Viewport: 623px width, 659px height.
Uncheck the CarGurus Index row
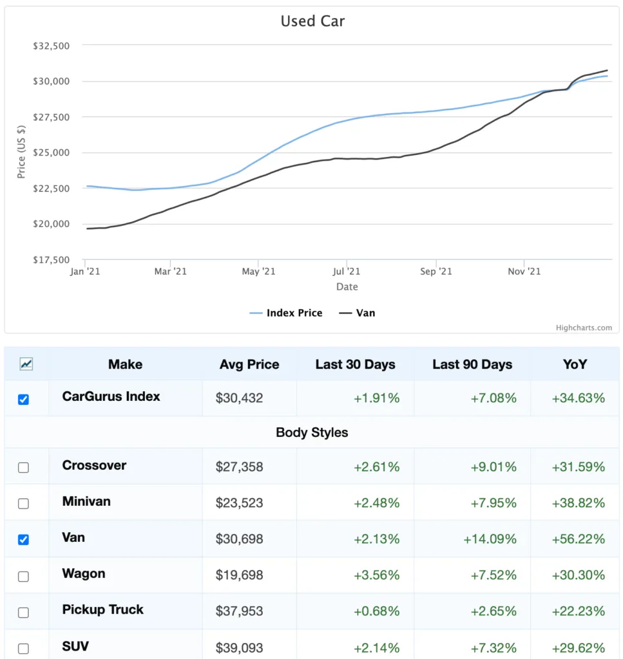pyautogui.click(x=23, y=399)
